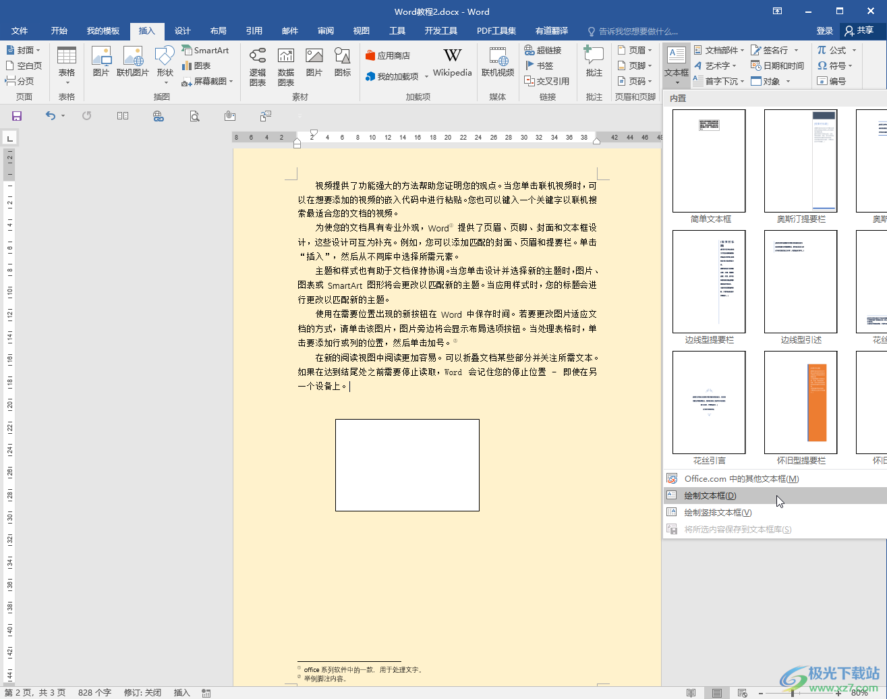Screen dimensions: 887x699
Task: Choose 绘制文本框 Draw Text Box
Action: (775, 495)
